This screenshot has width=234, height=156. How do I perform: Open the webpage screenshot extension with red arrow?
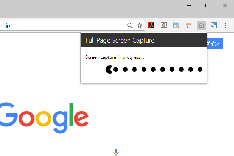click(x=176, y=25)
